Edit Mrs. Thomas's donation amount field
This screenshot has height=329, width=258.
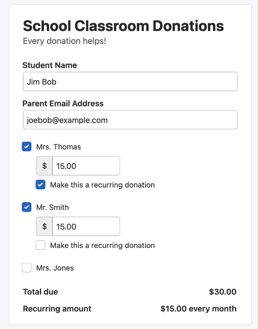pyautogui.click(x=86, y=166)
